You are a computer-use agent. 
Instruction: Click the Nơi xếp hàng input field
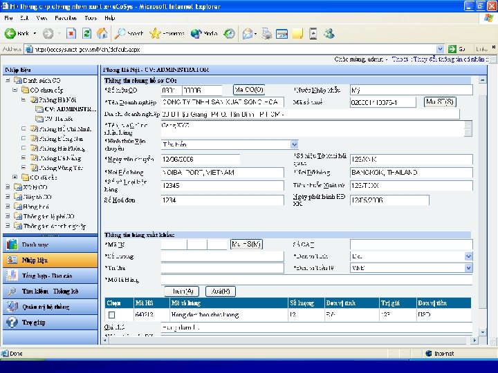pos(222,172)
